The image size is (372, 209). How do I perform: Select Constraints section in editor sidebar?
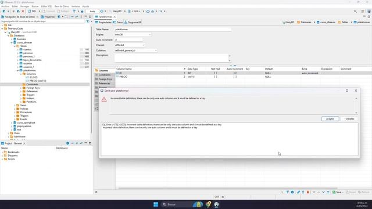(105, 75)
